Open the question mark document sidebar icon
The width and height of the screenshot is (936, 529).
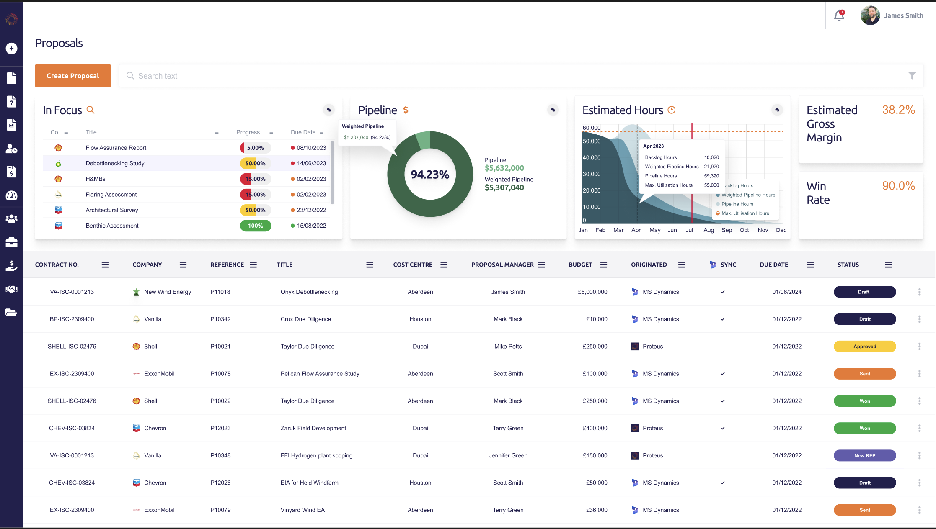[x=11, y=102]
